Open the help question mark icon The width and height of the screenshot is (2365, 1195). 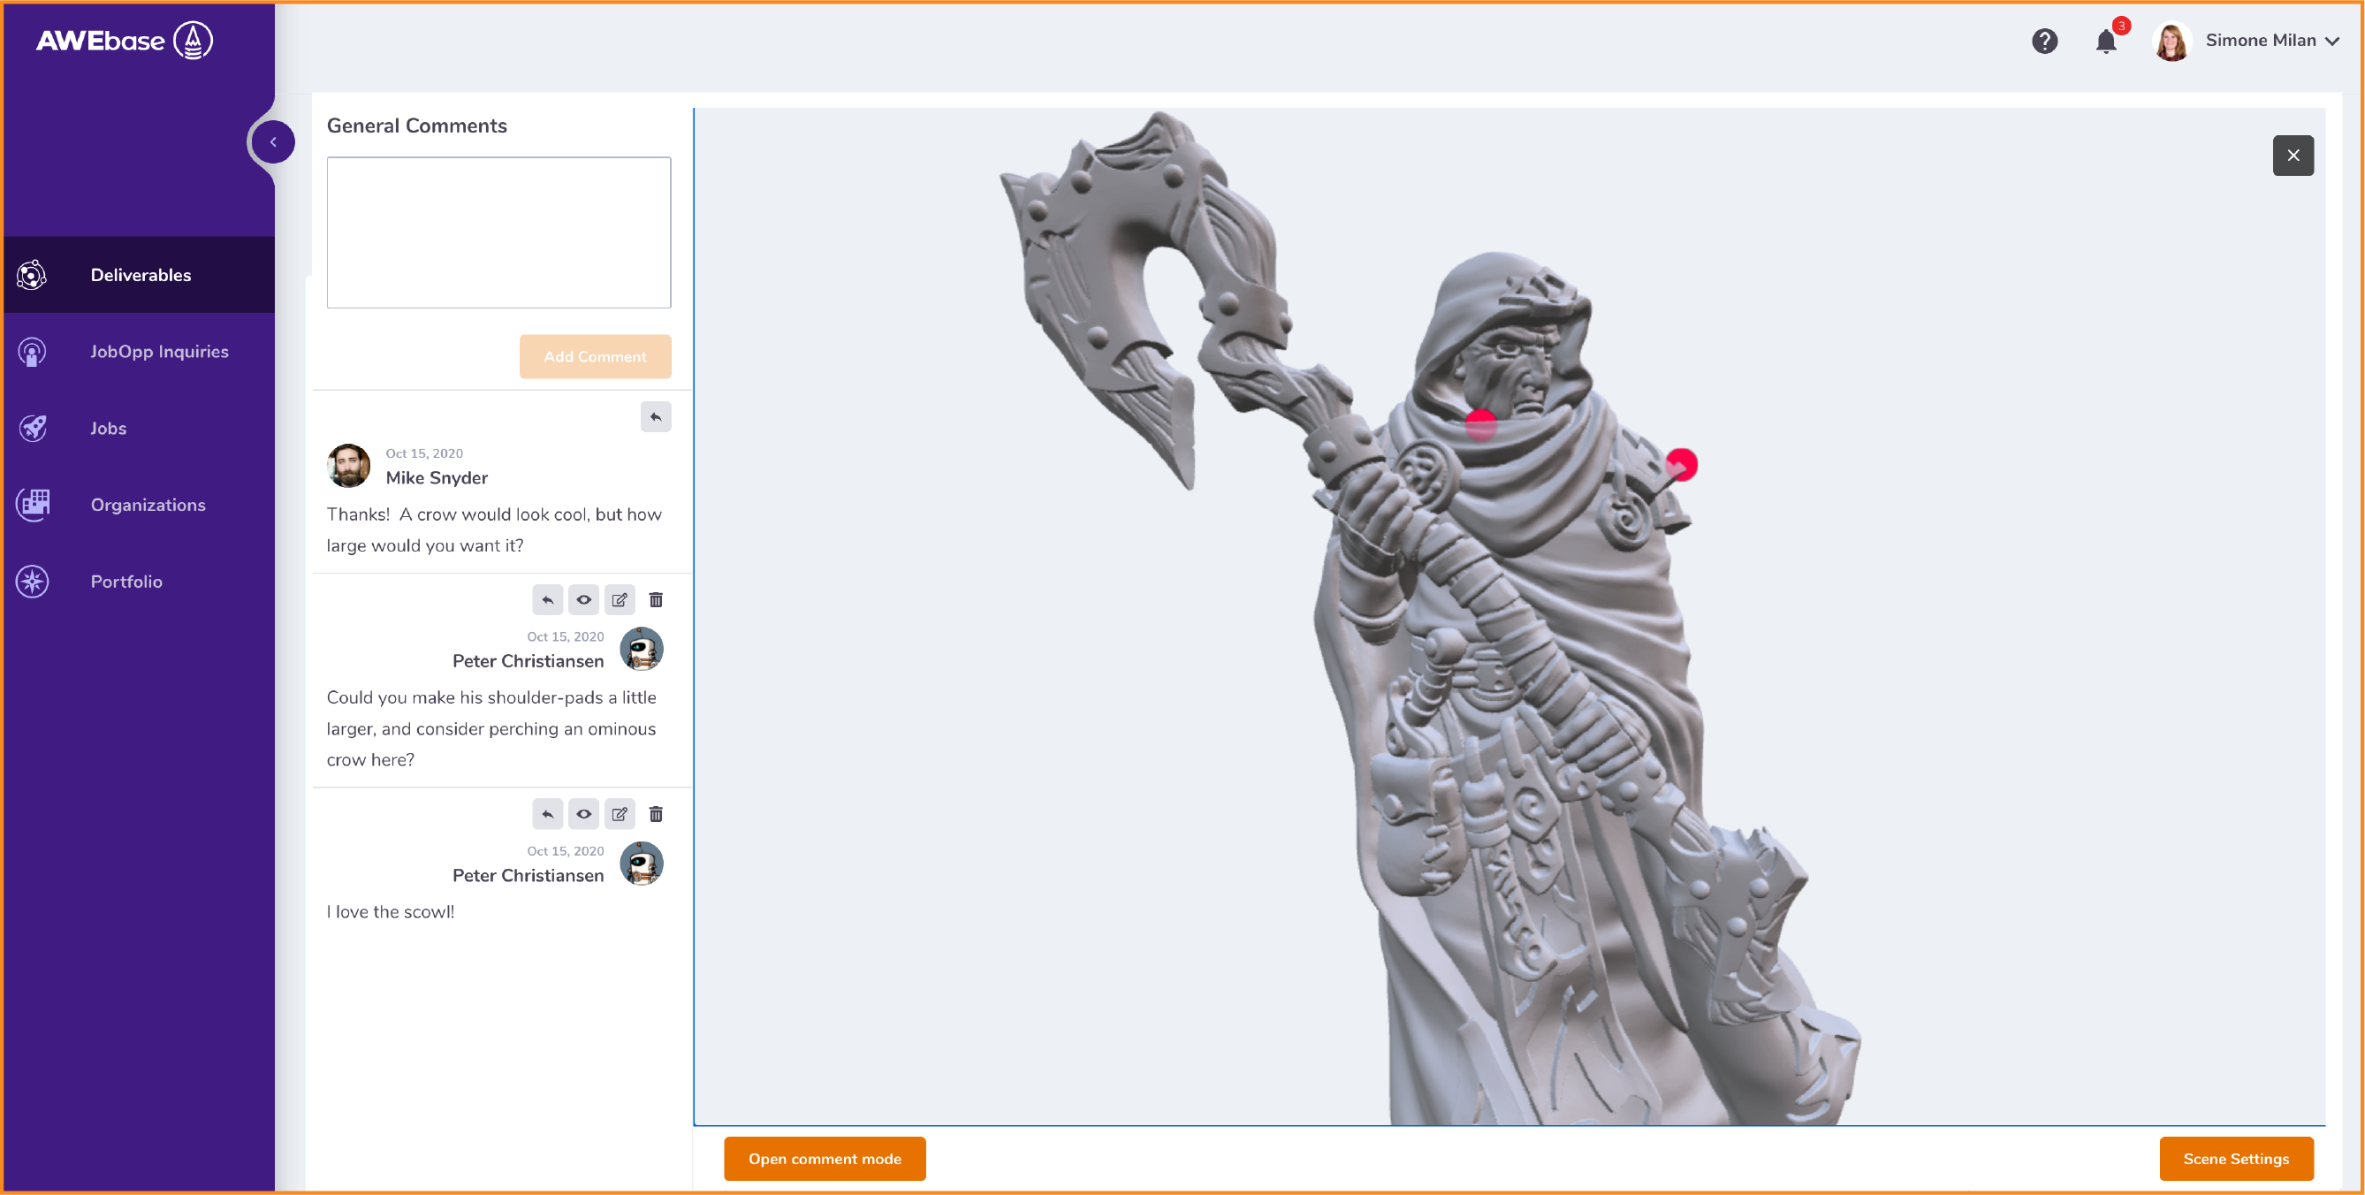coord(2043,42)
